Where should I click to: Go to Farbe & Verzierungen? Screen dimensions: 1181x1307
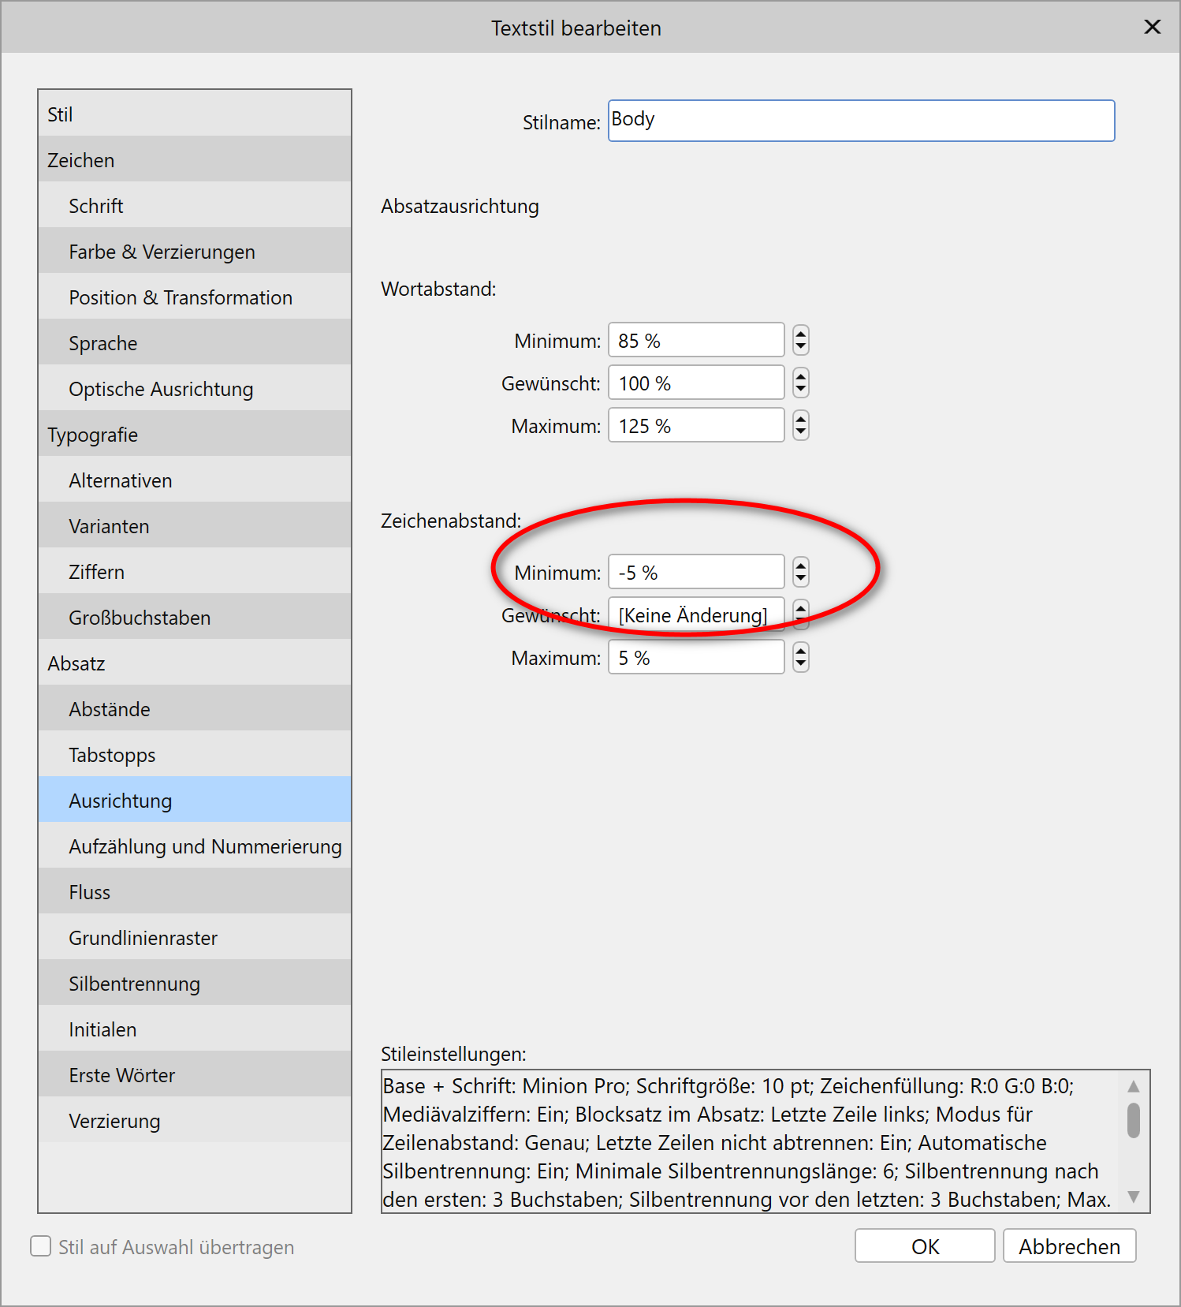pos(195,251)
